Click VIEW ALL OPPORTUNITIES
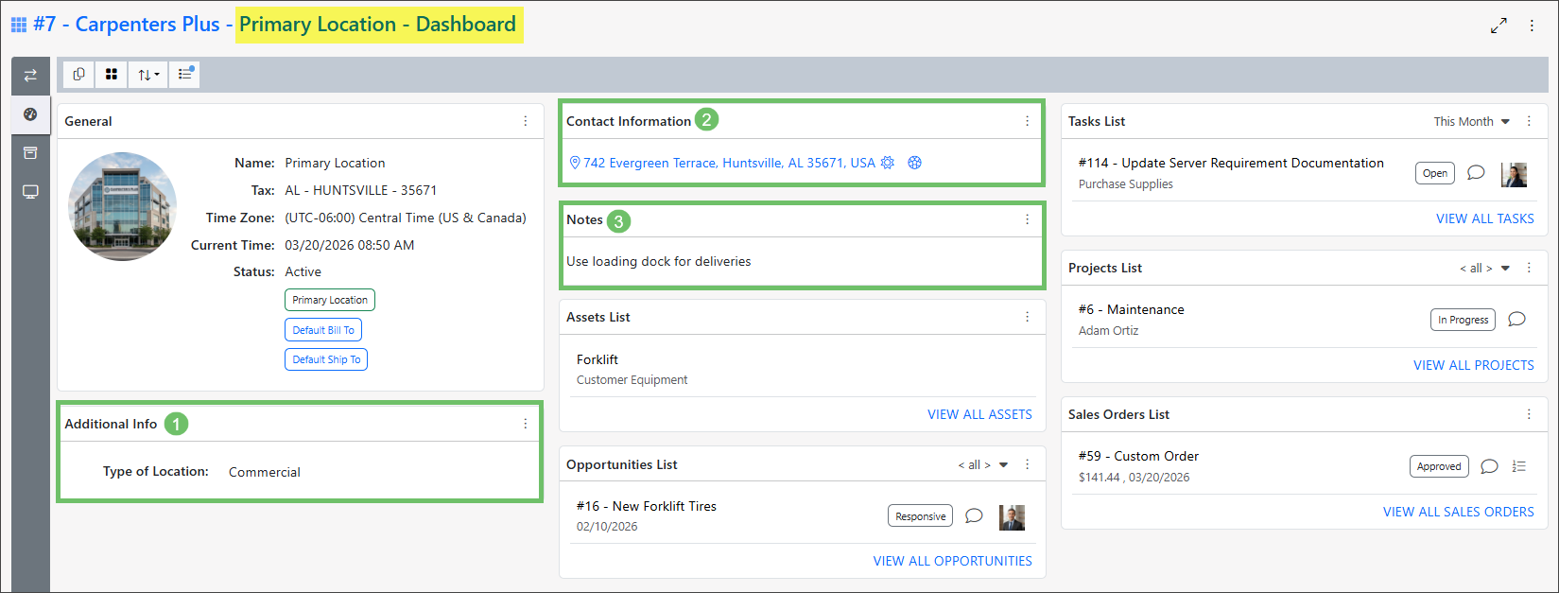This screenshot has width=1559, height=593. (952, 561)
